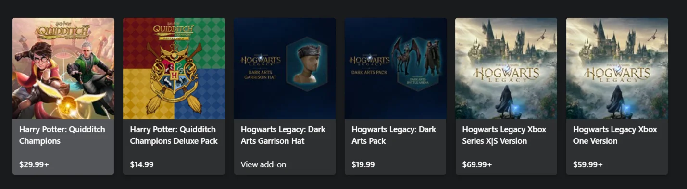The height and width of the screenshot is (189, 687).
Task: Click "Hogwarts Legacy: Dark Arts Garrison Hat" title
Action: (x=283, y=135)
